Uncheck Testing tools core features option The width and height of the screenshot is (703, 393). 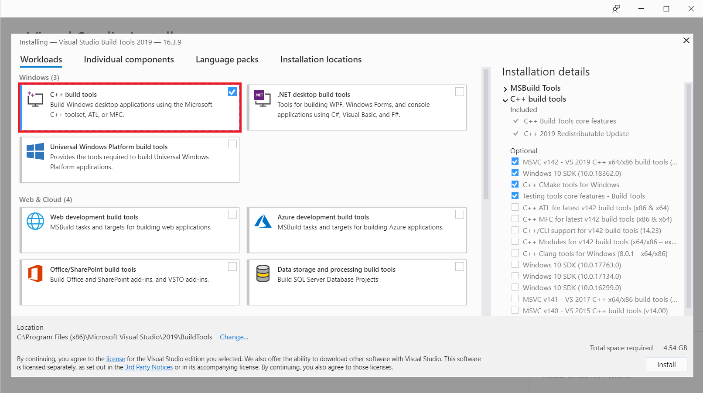[x=515, y=195]
